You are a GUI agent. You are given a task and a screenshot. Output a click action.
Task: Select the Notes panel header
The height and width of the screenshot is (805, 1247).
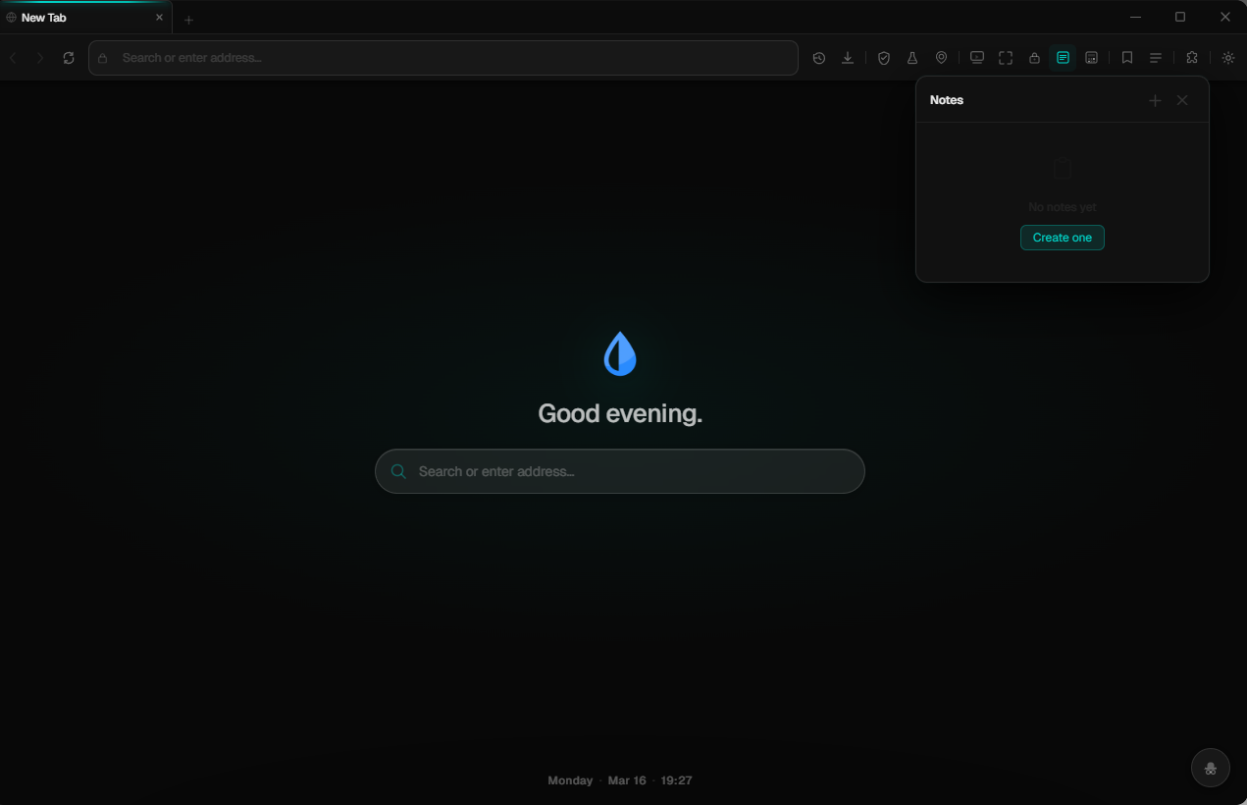946,99
